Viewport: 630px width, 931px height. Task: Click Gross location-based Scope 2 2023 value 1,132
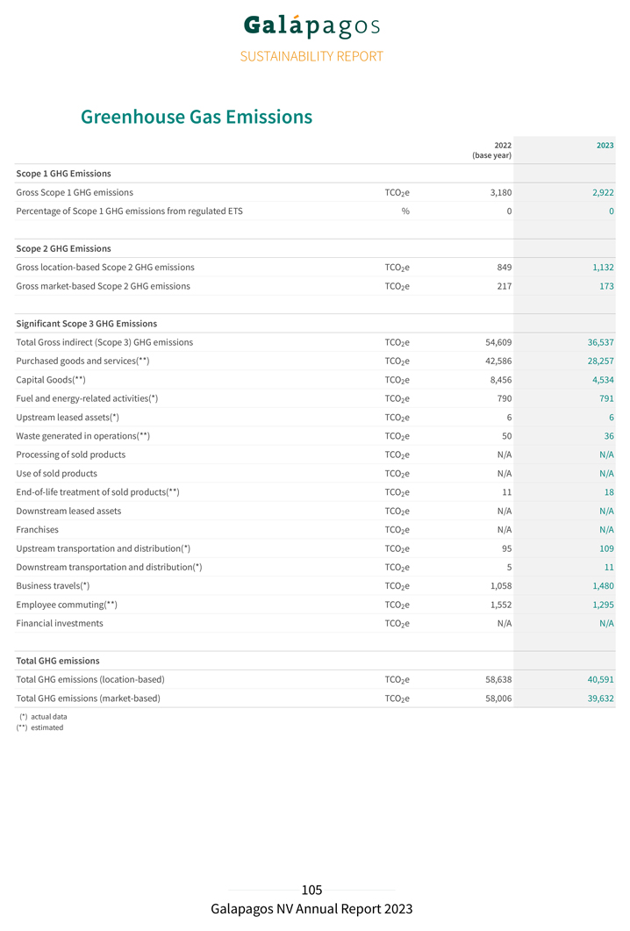click(x=601, y=267)
